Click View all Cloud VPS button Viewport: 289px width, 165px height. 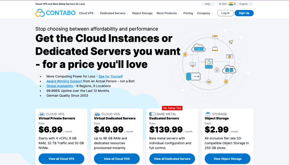61,159
